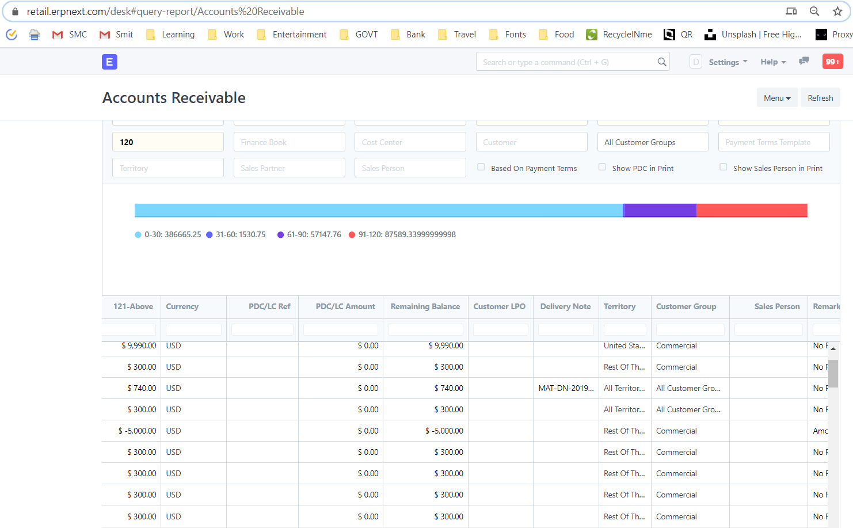Select the 0-30 aging legend item

167,234
